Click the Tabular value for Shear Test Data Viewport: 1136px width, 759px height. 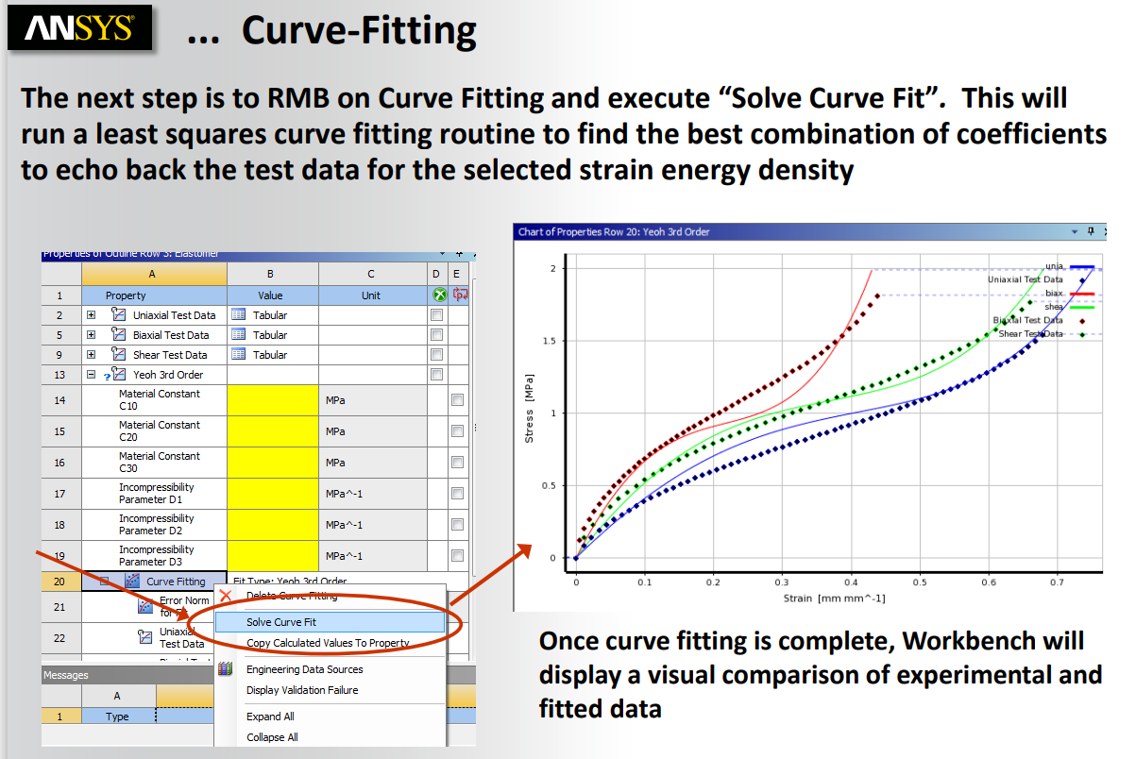click(270, 355)
